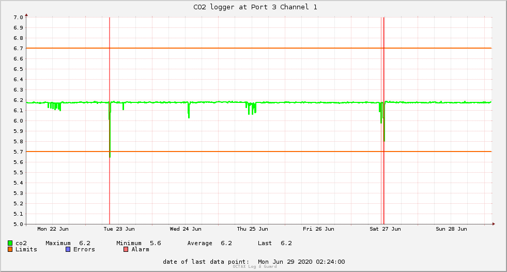Click the 'Errors' legend label
The image size is (507, 272).
[84, 249]
